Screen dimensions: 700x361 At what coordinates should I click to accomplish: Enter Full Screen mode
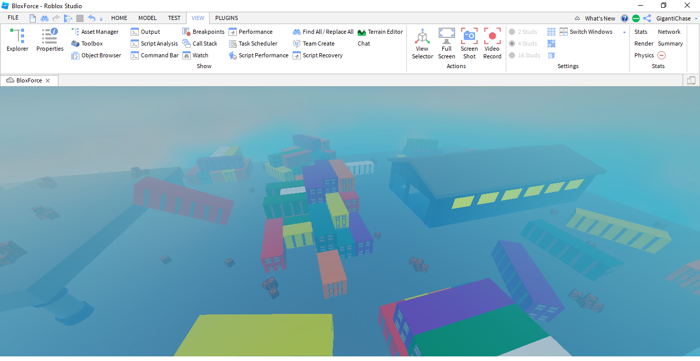[x=446, y=44]
